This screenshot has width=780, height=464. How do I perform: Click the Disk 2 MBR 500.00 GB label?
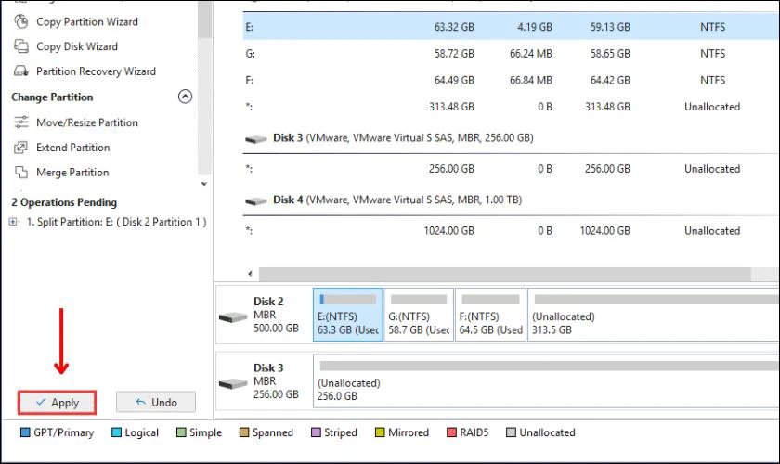click(x=276, y=315)
